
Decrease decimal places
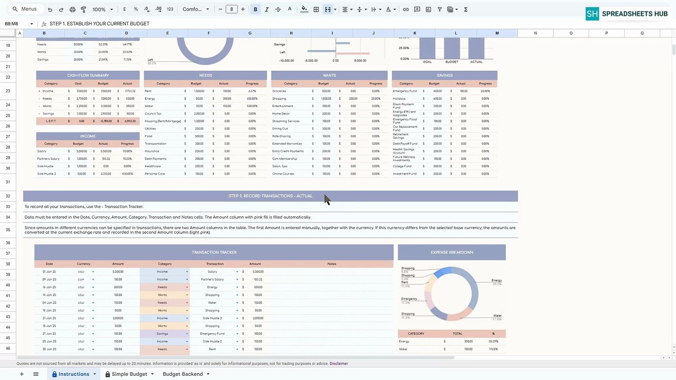pyautogui.click(x=147, y=9)
